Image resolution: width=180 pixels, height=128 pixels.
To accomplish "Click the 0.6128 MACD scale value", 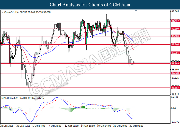I will coord(175,98).
